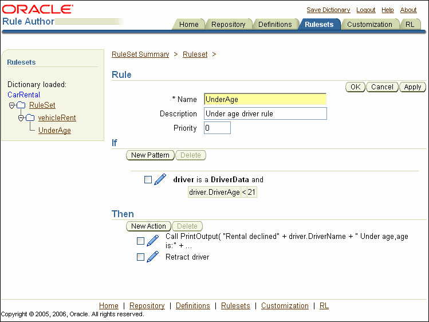This screenshot has width=429, height=322.
Task: Switch to the Definitions tab
Action: pos(275,24)
